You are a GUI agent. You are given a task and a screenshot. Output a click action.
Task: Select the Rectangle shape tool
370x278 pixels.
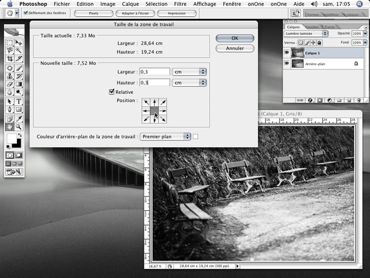click(18, 109)
